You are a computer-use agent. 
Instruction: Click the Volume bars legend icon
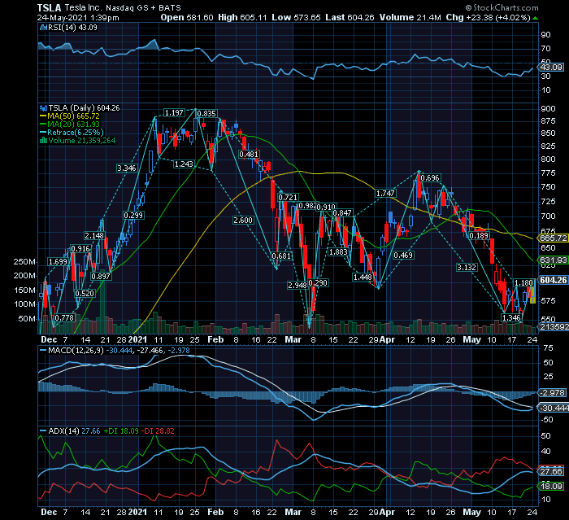43,141
